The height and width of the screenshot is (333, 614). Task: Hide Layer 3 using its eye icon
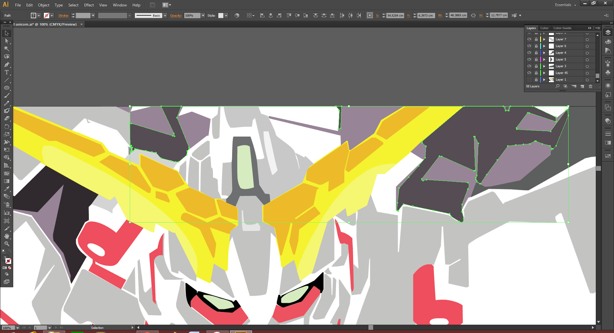coord(529,66)
